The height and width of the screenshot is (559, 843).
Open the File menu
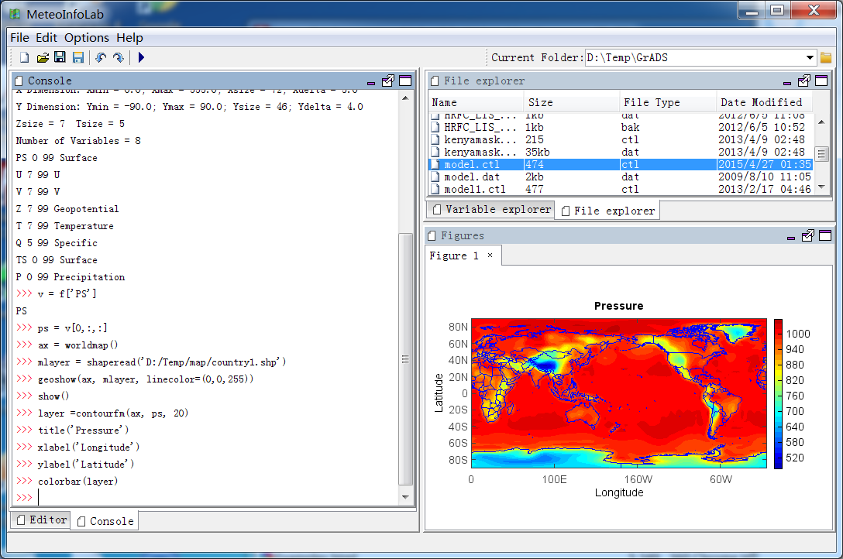pos(19,38)
